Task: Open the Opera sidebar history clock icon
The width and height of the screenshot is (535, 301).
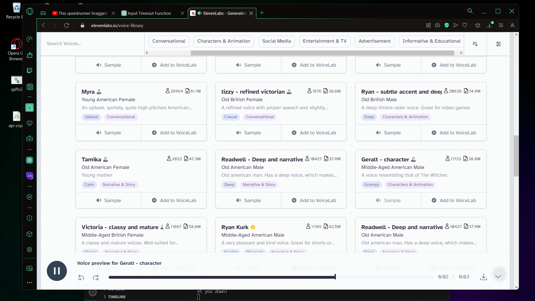Action: click(30, 218)
